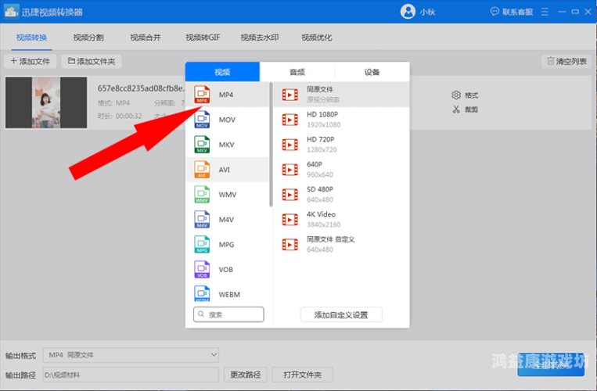Click the 1280x720 resolution text

coord(322,150)
